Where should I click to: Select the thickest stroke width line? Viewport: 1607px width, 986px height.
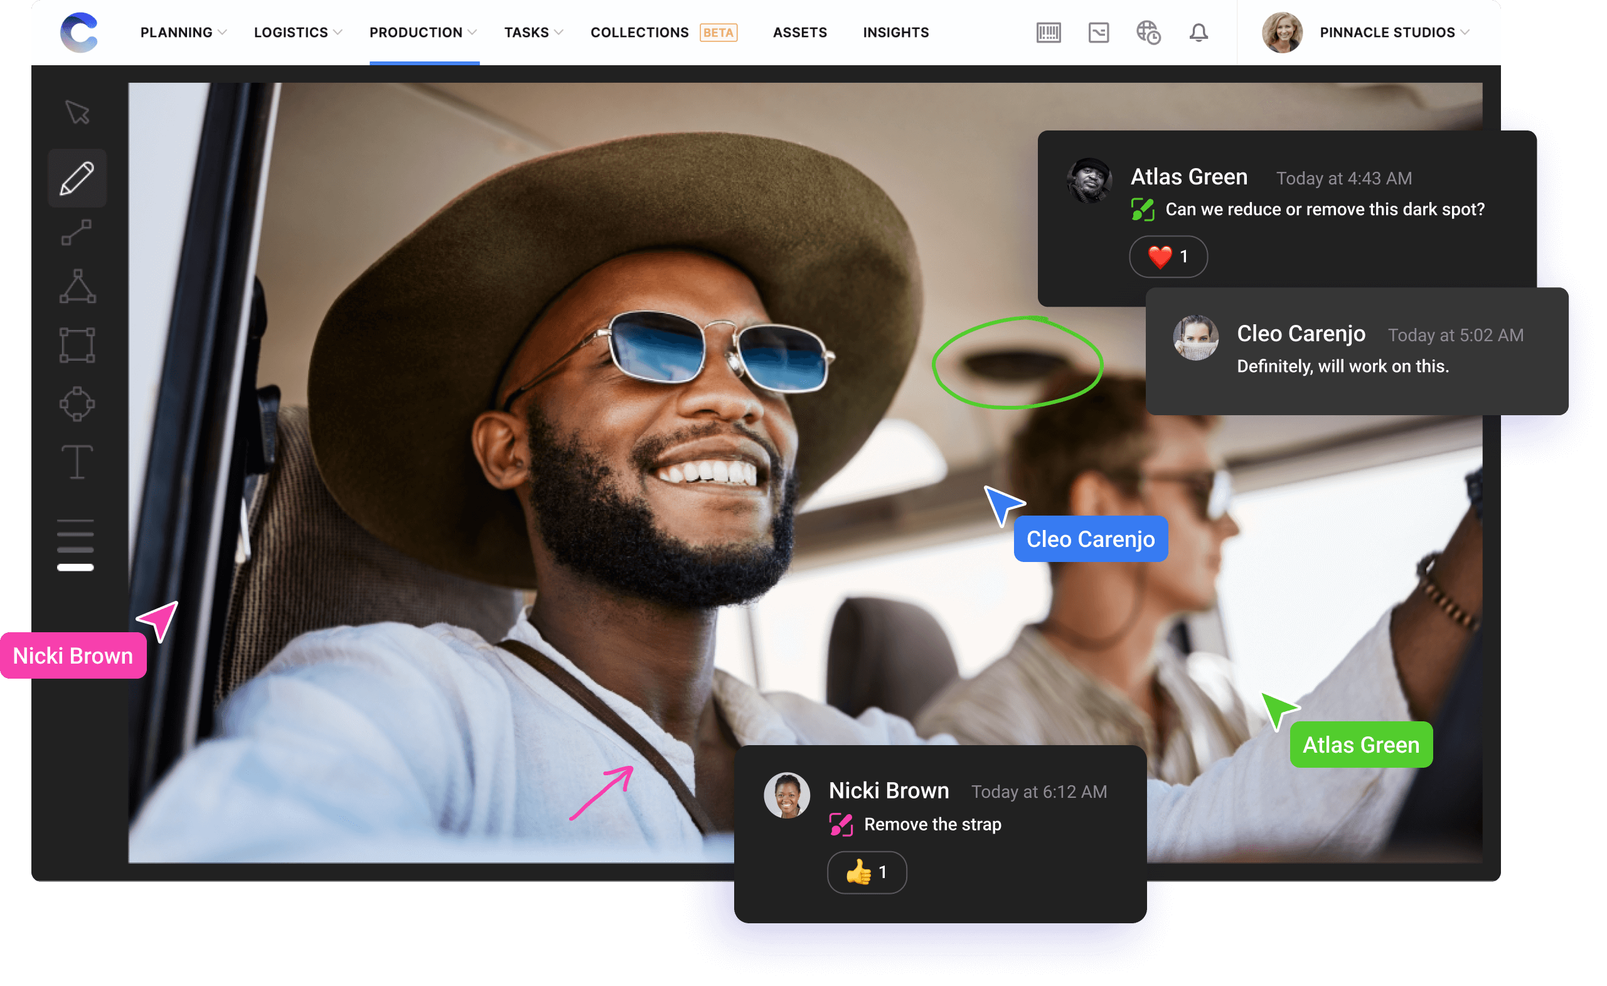pyautogui.click(x=76, y=568)
